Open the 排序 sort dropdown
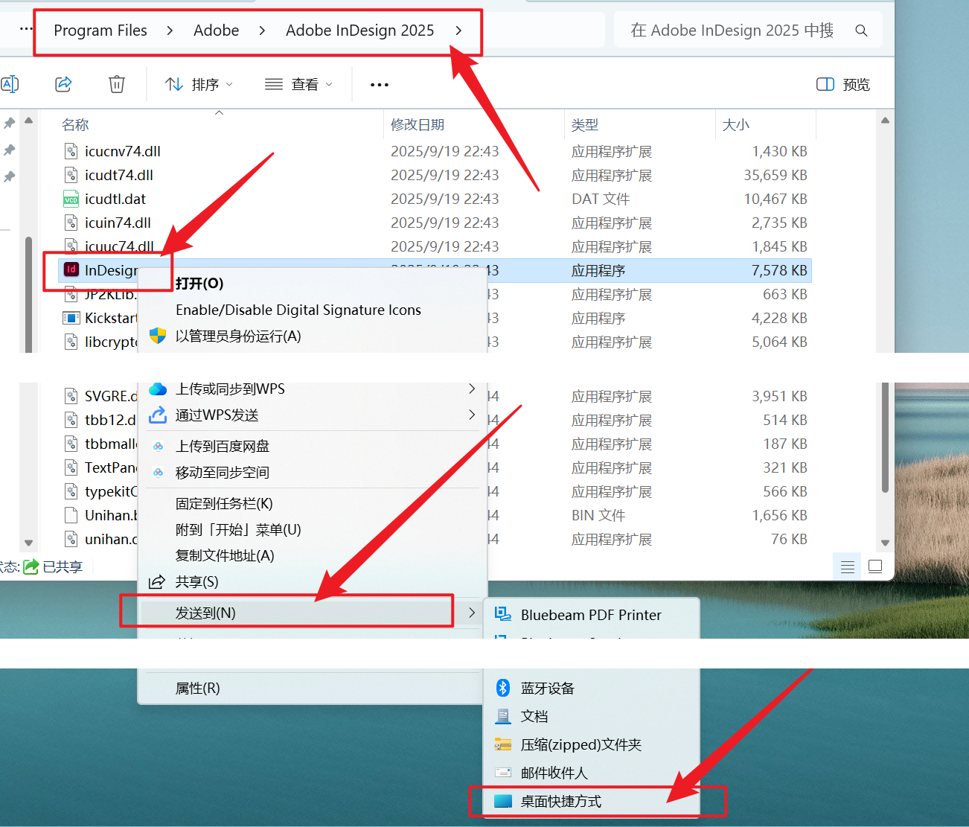The height and width of the screenshot is (827, 969). [199, 85]
